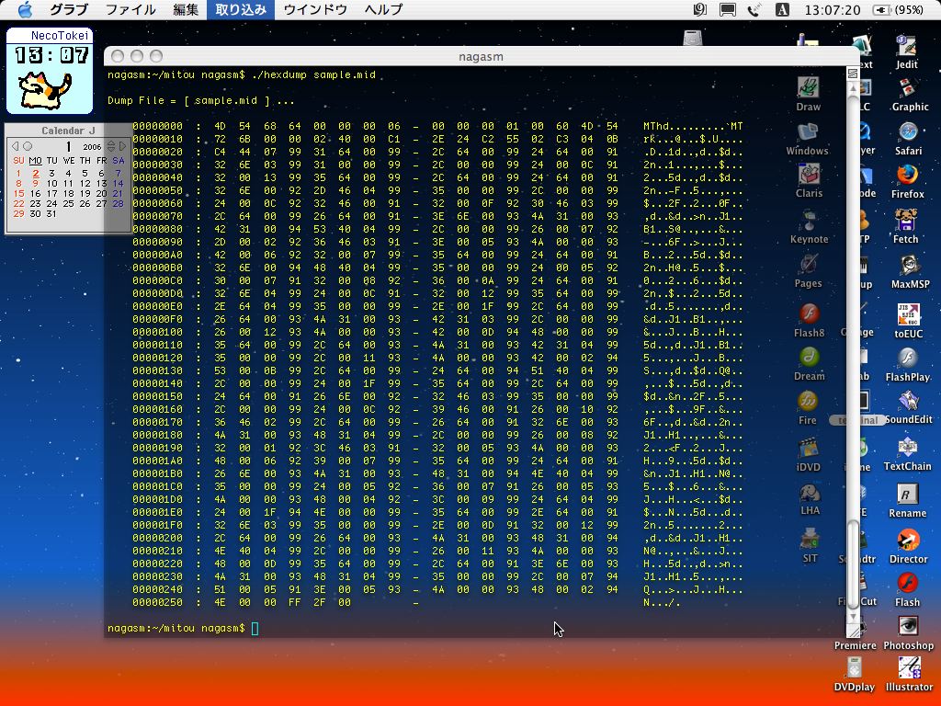This screenshot has width=941, height=706.
Task: Select date 31 in Calendar J
Action: point(51,213)
